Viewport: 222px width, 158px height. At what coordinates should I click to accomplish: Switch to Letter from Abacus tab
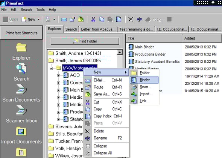point(98,29)
